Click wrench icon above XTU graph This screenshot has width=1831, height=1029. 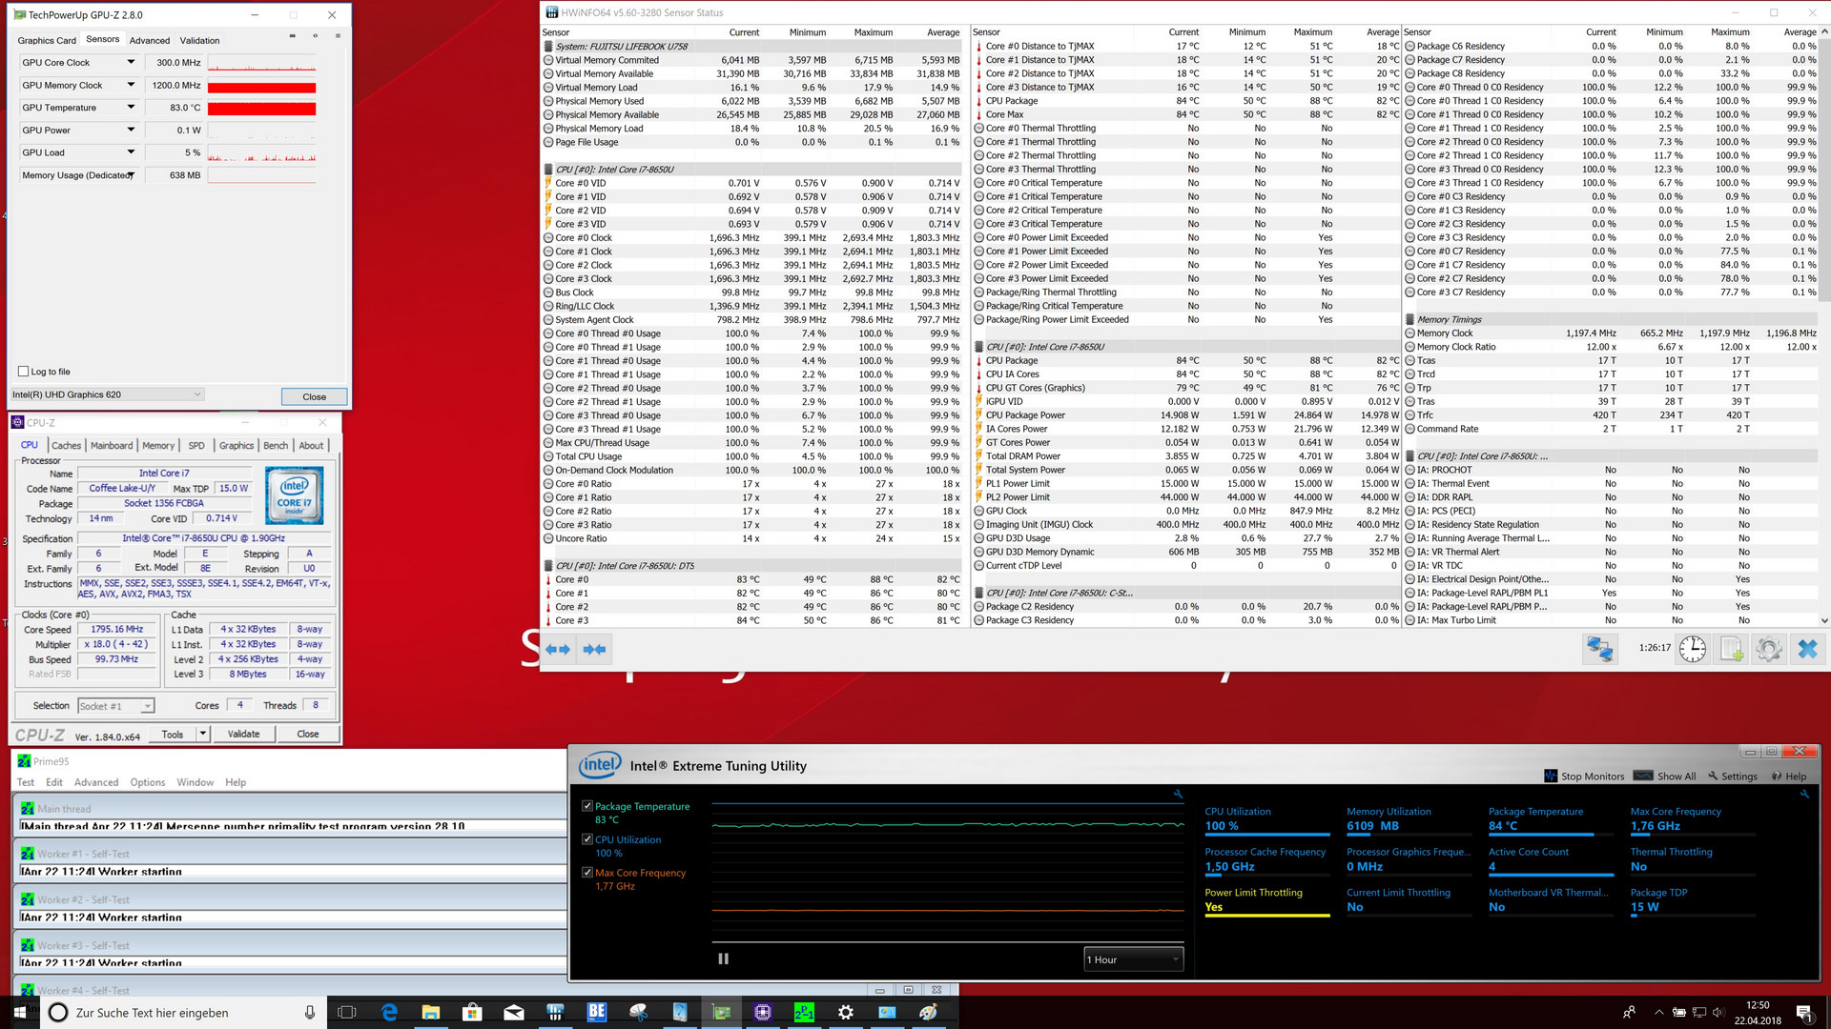[1178, 794]
